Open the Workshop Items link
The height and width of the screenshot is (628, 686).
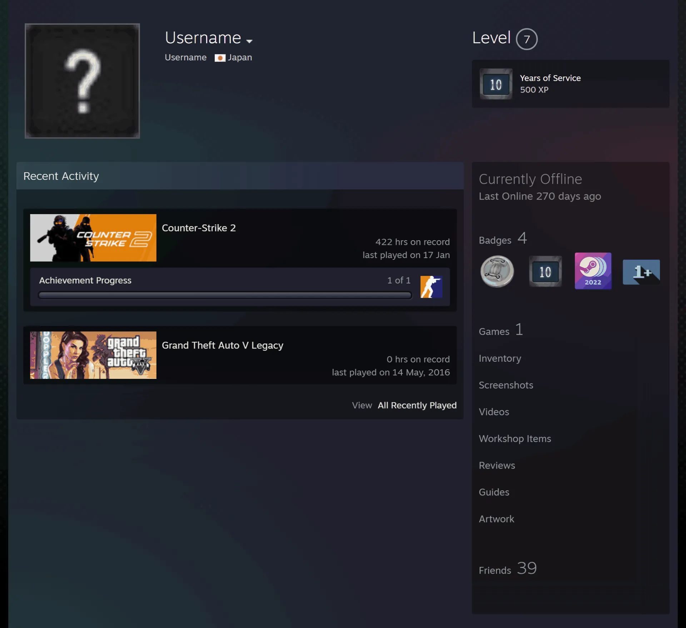(514, 439)
